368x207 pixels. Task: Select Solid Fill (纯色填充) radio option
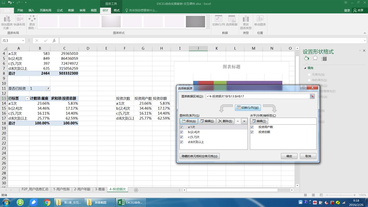pyautogui.click(x=309, y=80)
